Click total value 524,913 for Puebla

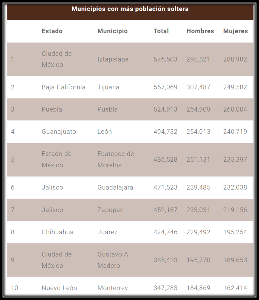point(166,109)
